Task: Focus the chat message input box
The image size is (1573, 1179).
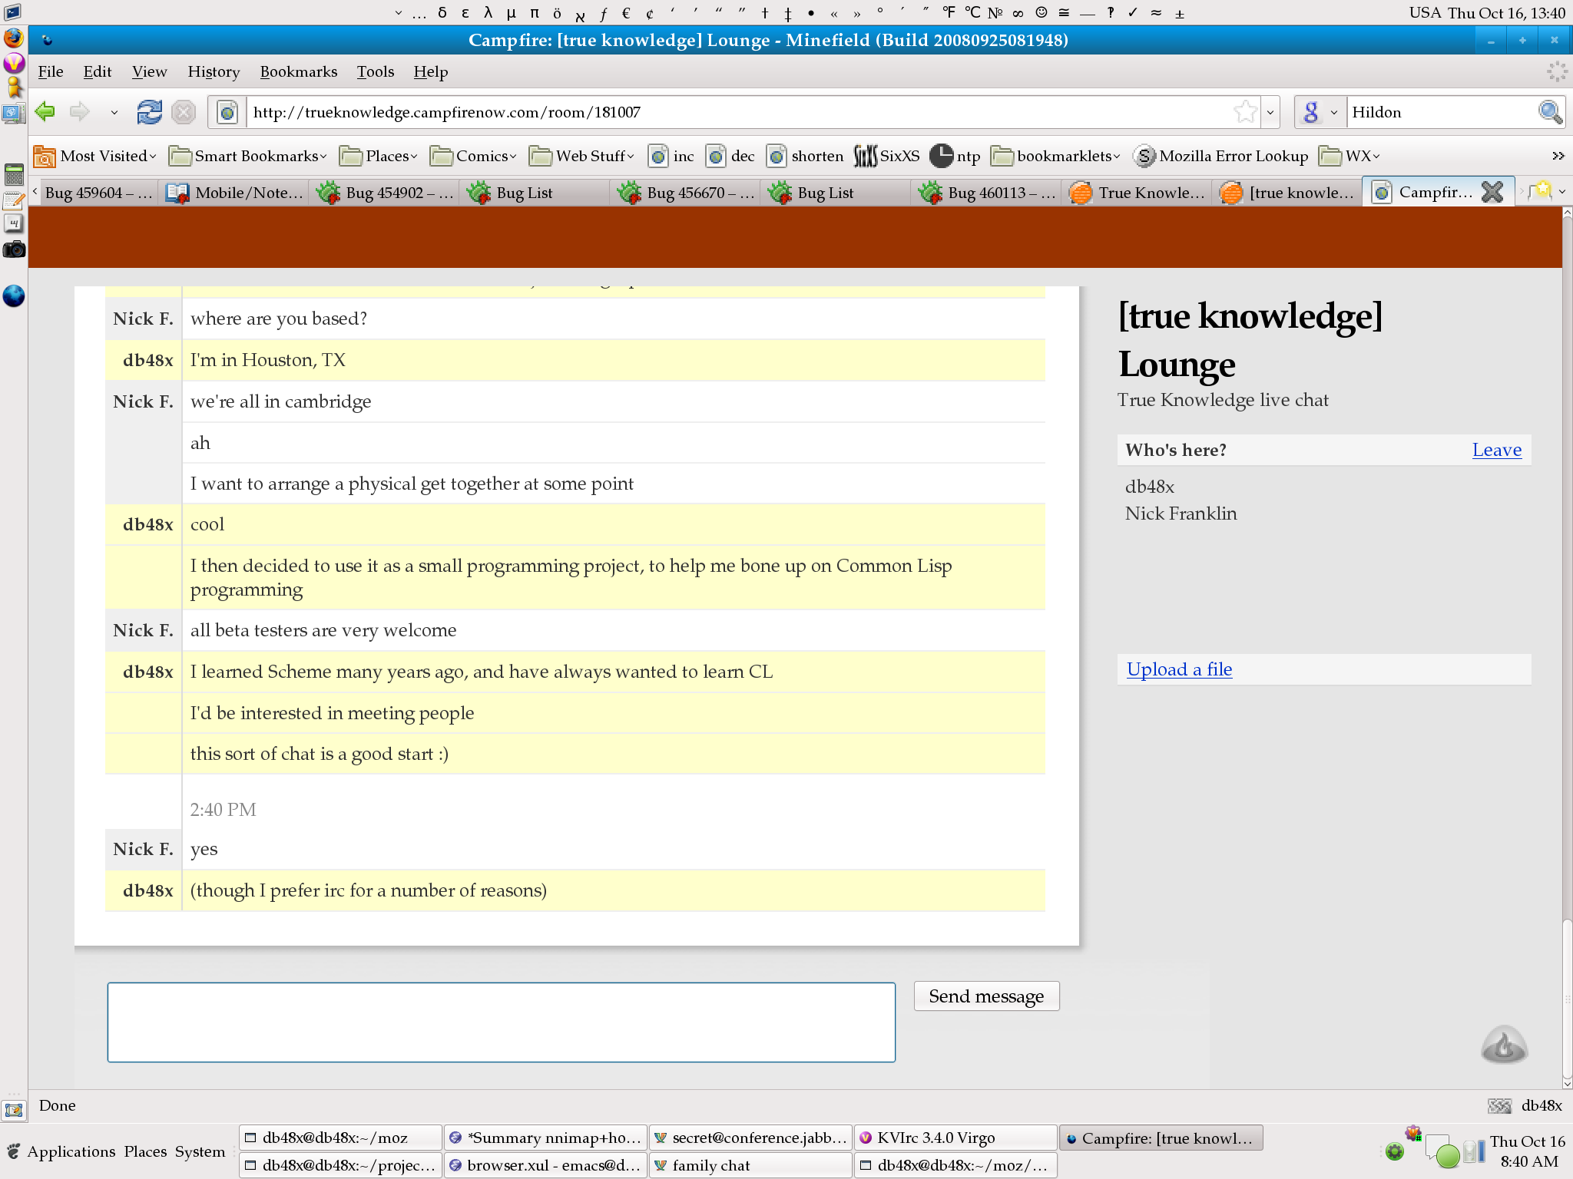Action: tap(502, 1022)
